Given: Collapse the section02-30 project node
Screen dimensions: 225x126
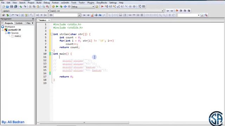Looking at the screenshot, I should tap(3, 30).
